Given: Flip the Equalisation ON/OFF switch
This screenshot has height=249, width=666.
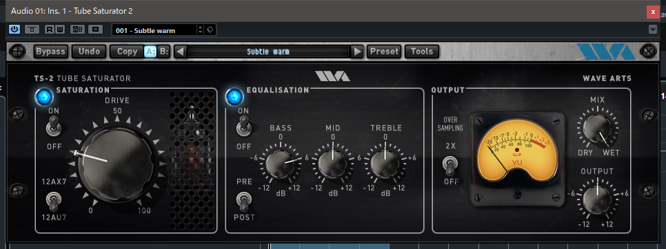Looking at the screenshot, I should 243,126.
